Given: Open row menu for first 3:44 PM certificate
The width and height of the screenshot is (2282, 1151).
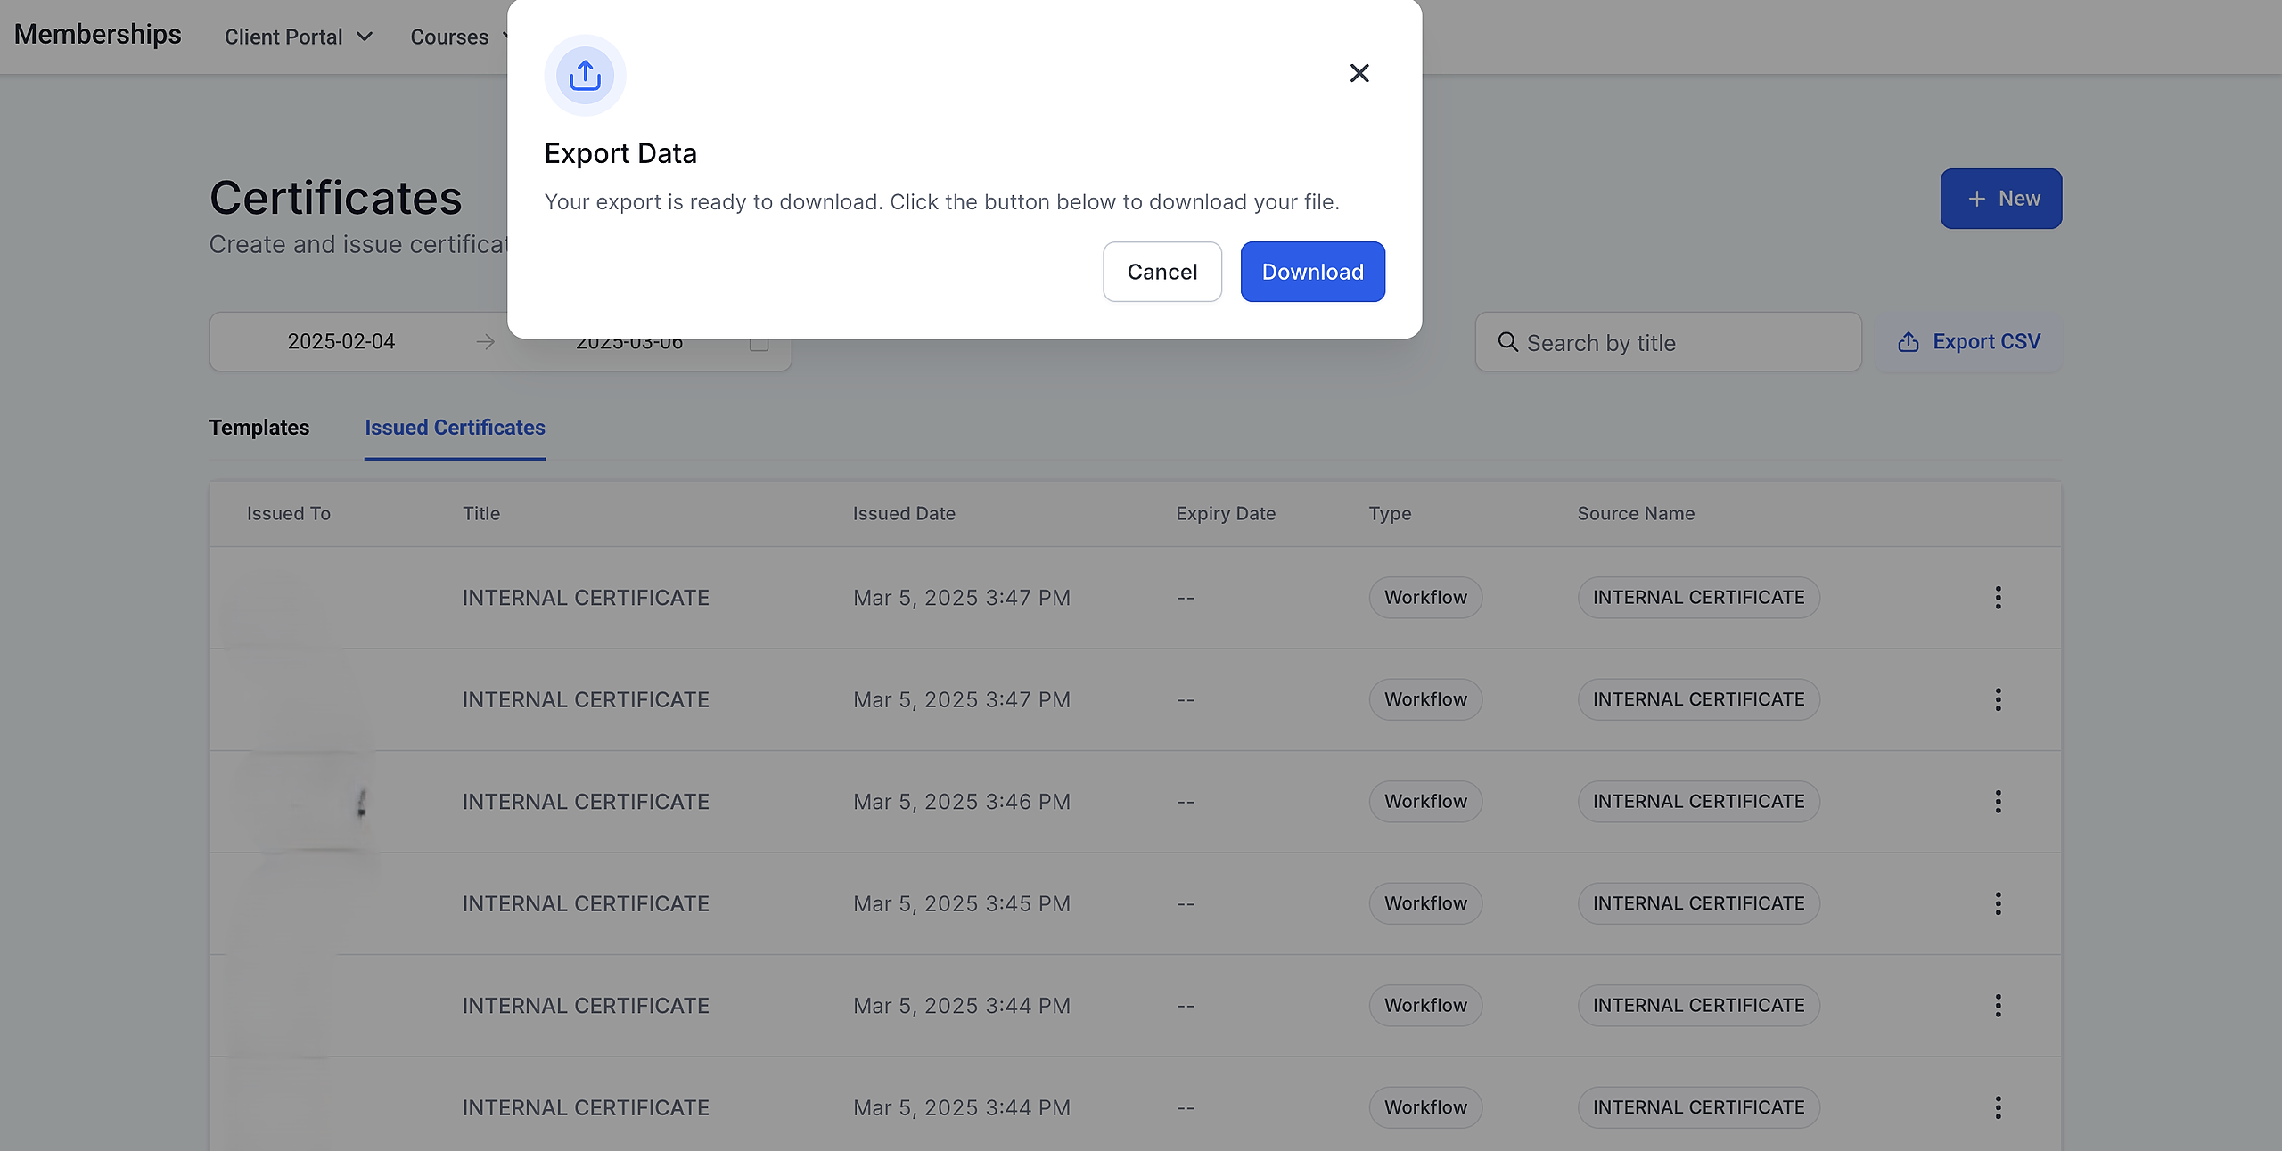Looking at the screenshot, I should pyautogui.click(x=1998, y=1006).
